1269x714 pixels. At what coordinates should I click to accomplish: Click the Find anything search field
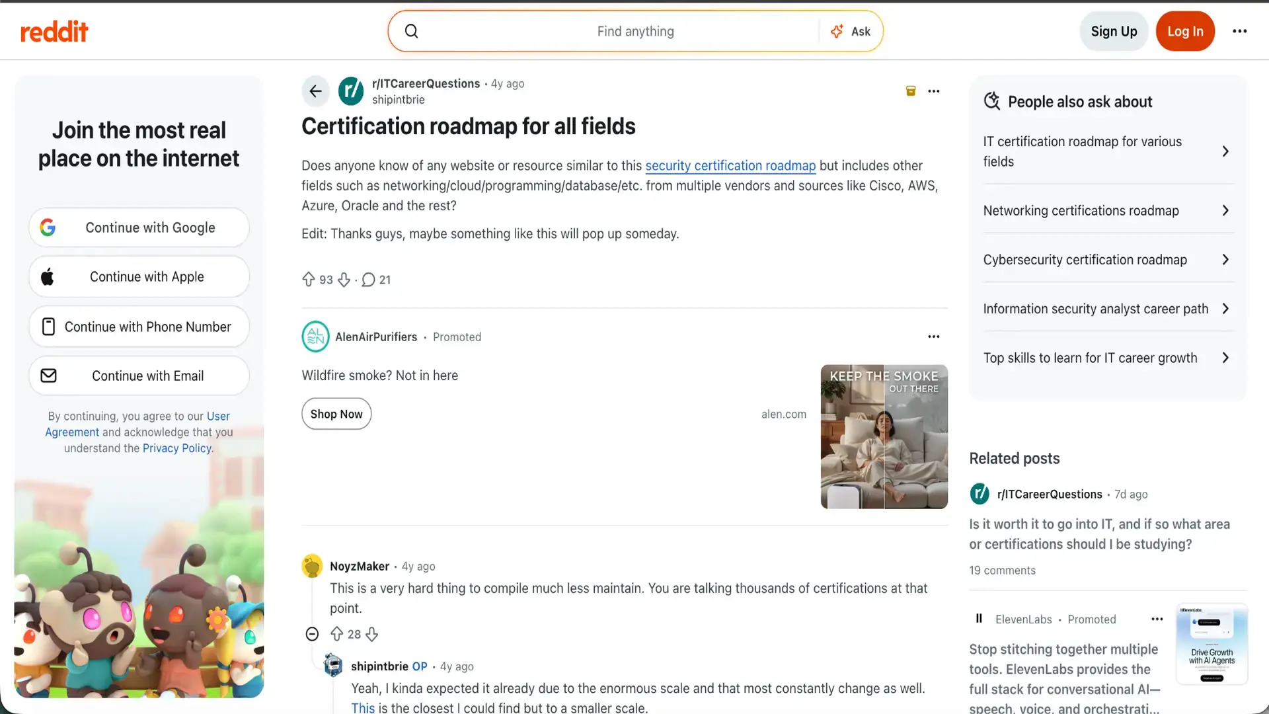coord(635,31)
